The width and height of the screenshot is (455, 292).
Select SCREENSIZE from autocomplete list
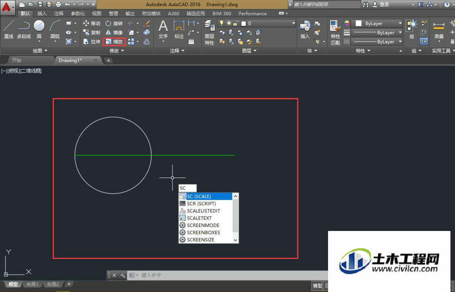point(206,240)
